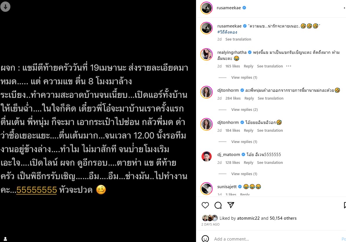Focus the Add a comment field
This screenshot has height=242, width=346.
pos(276,239)
